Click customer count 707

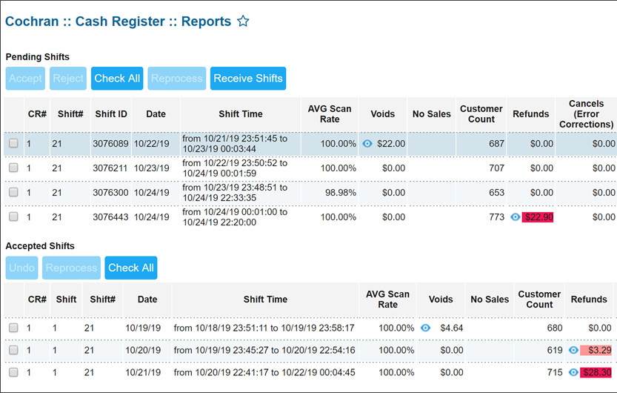coord(496,168)
